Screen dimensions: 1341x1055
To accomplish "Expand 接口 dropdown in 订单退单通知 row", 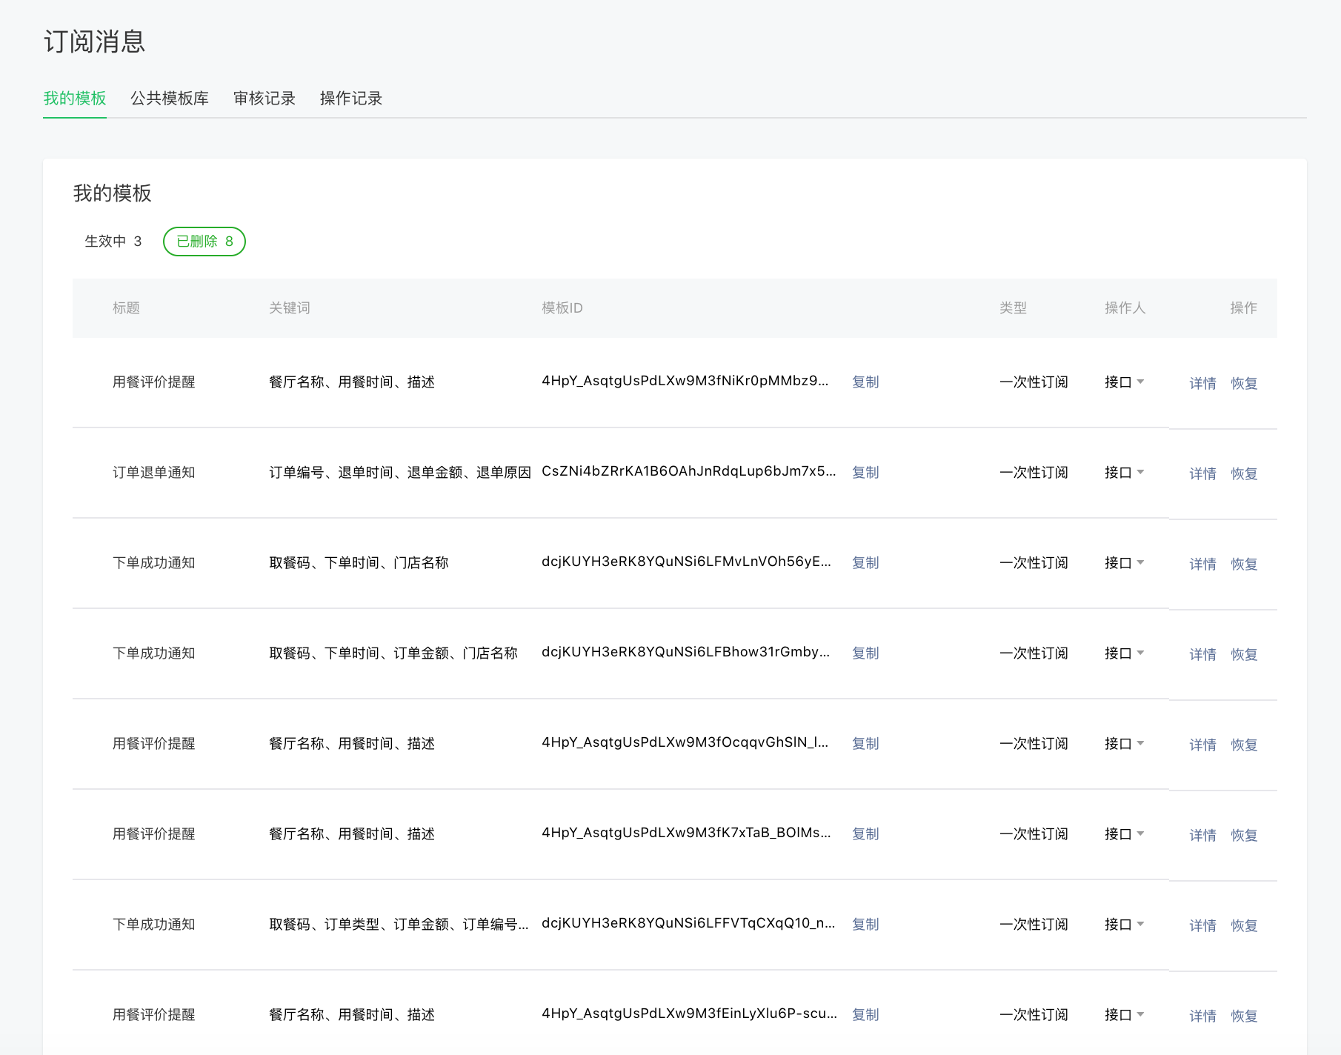I will 1125,473.
